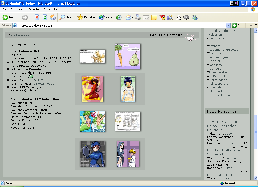
Task: Refresh the page with the green arrows icon
Action: tap(45, 17)
